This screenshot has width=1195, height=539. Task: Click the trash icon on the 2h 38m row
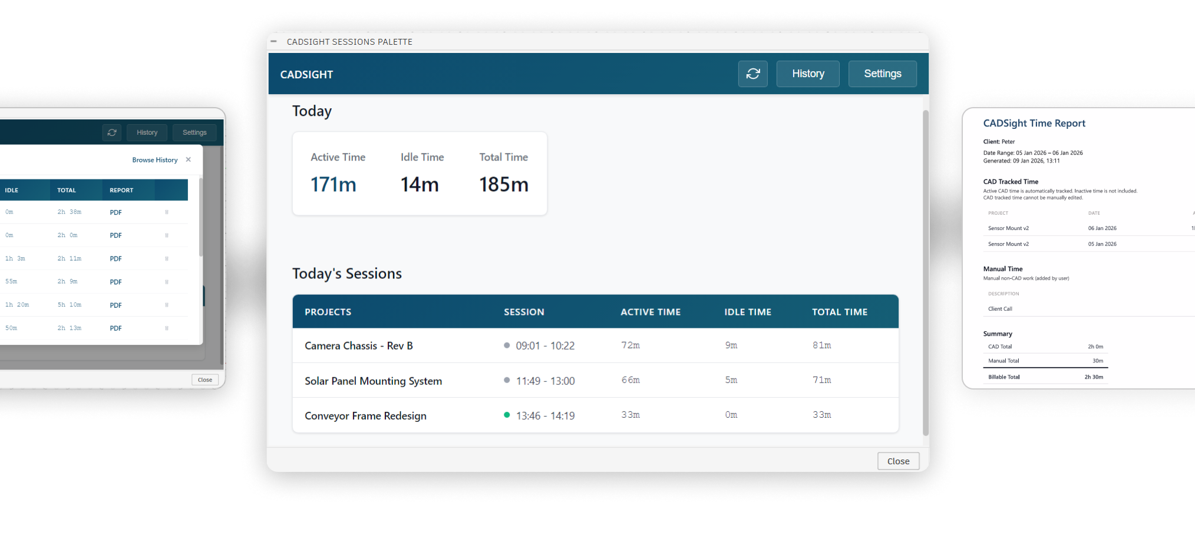167,212
